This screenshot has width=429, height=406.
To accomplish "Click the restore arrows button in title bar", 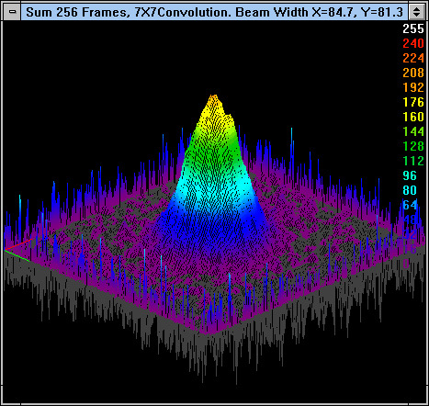I will click(416, 12).
